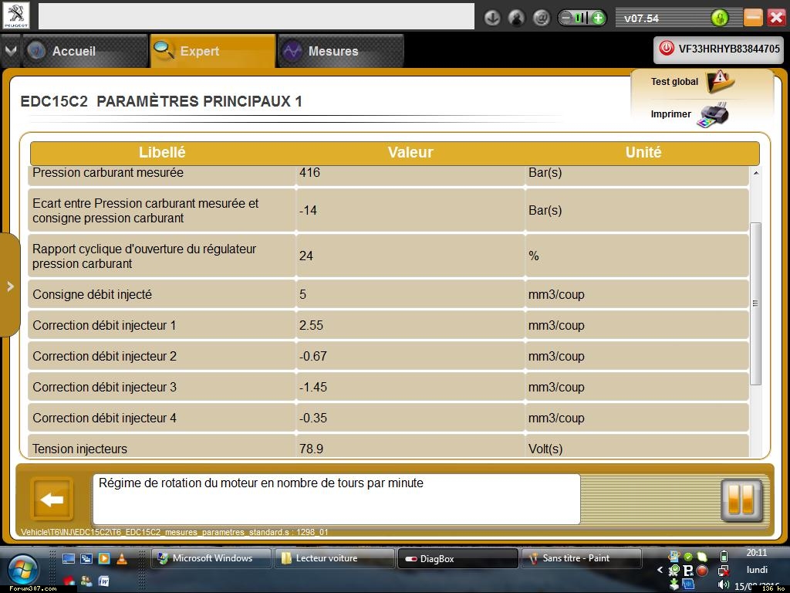Viewport: 790px width, 593px height.
Task: Click the red power button beside VIN
Action: [x=666, y=49]
